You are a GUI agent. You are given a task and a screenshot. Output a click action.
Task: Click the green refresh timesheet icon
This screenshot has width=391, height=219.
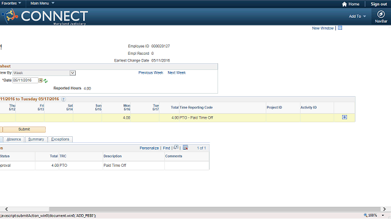point(46,81)
